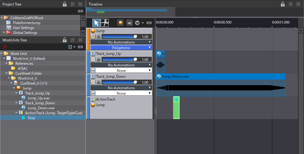This screenshot has height=154, width=304.
Task: Select the References folder
Action: pyautogui.click(x=24, y=64)
